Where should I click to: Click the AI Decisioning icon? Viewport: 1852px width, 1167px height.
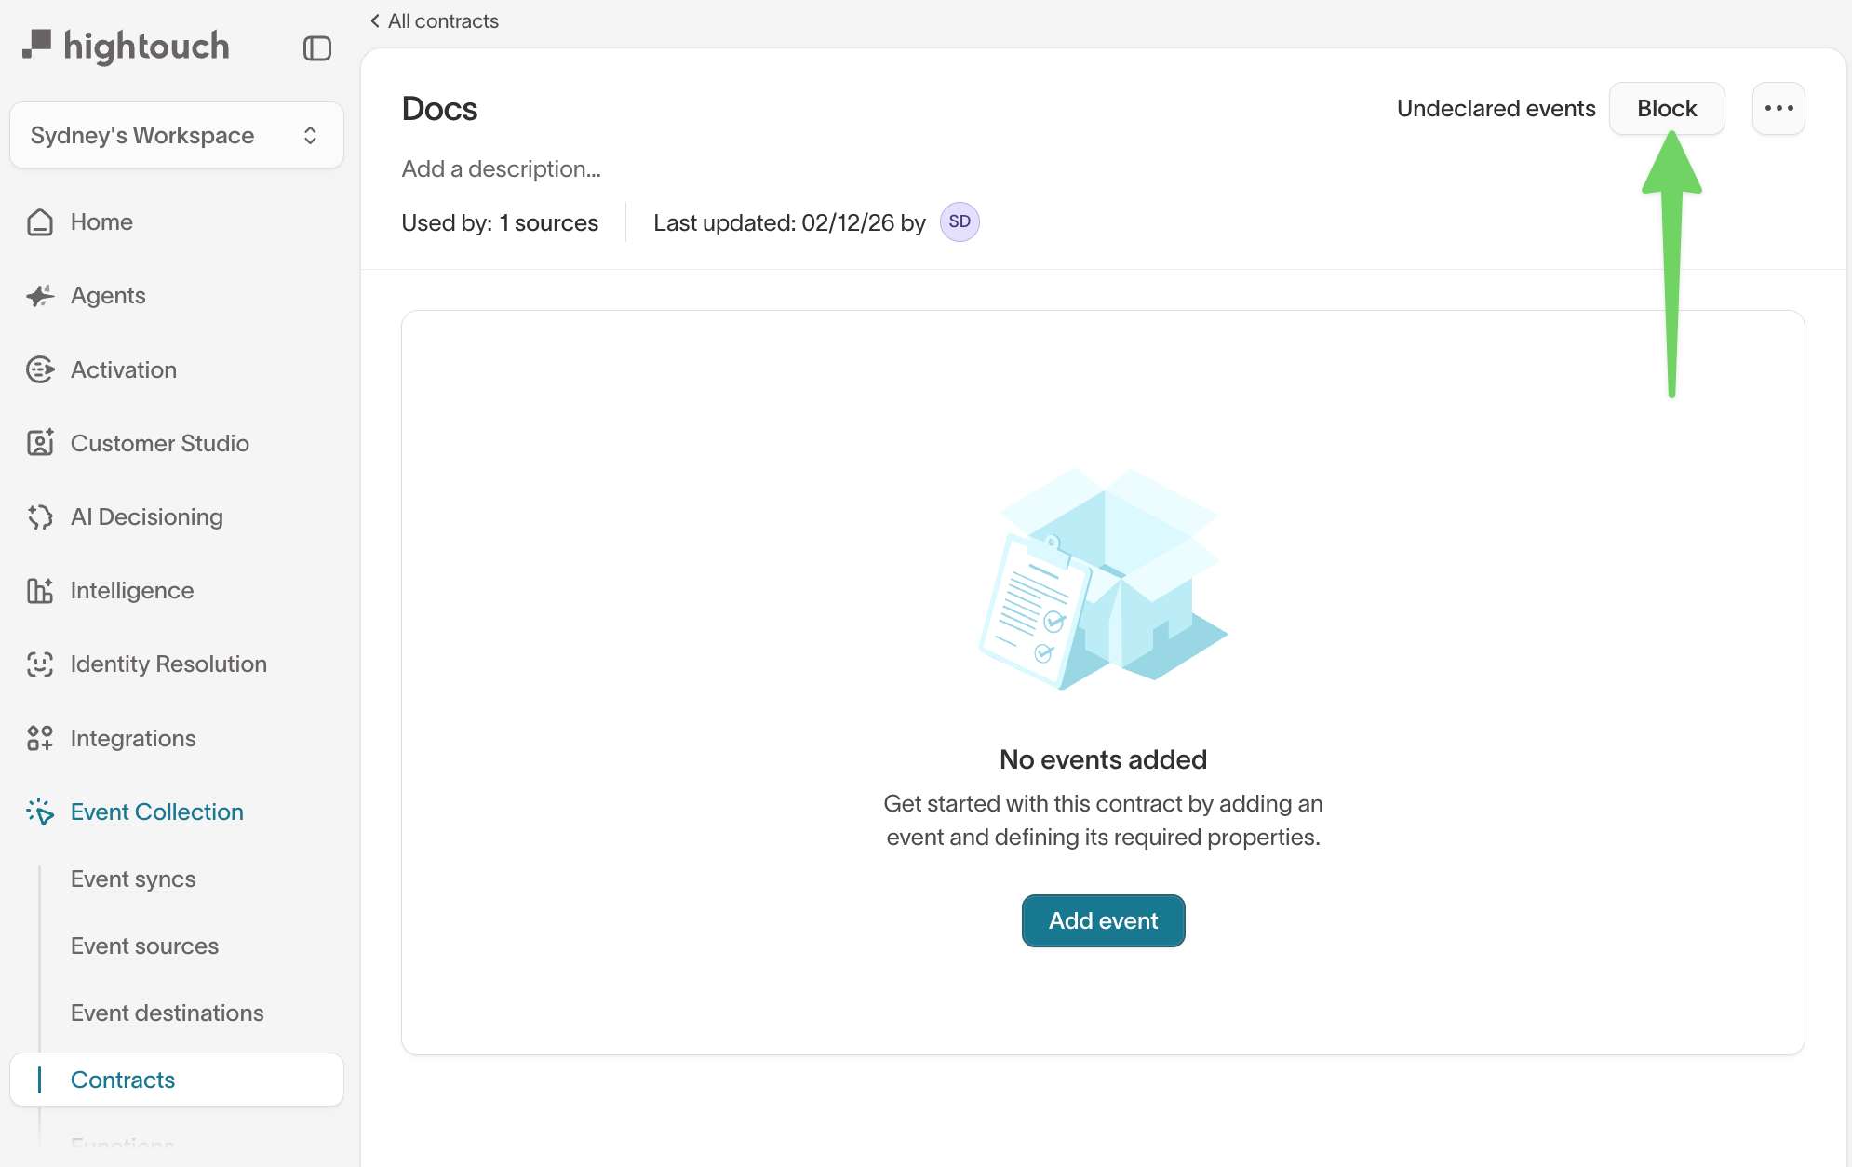40,516
